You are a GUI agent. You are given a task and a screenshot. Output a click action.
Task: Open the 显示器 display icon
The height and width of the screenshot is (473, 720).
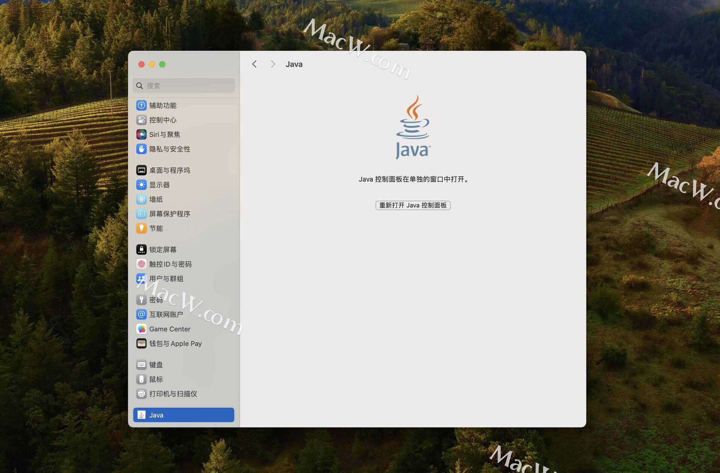pos(141,185)
